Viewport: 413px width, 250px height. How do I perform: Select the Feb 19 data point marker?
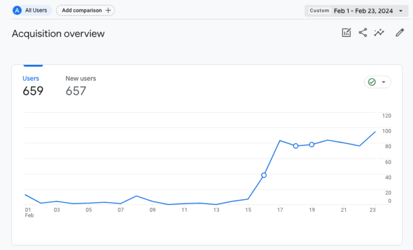[311, 145]
